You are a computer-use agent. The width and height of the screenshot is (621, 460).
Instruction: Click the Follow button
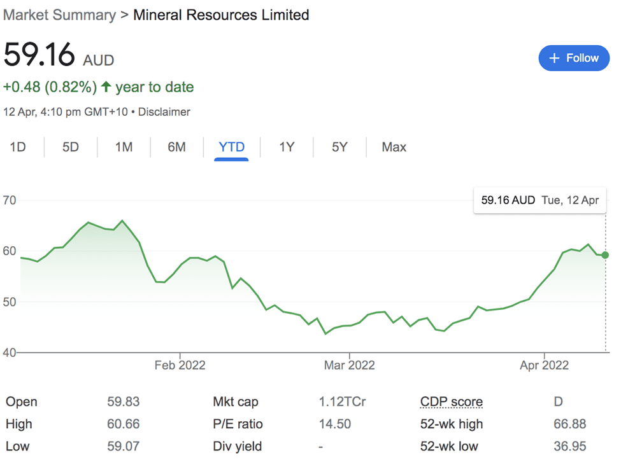pos(574,58)
